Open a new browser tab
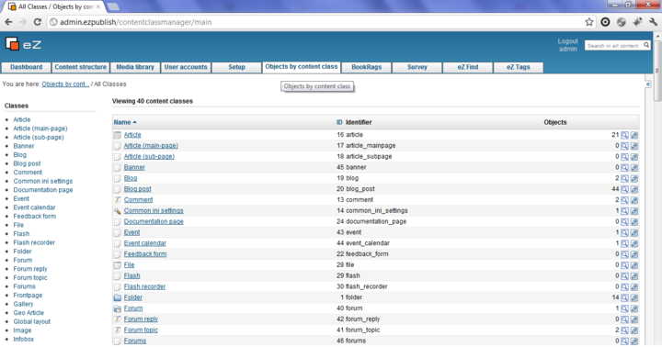This screenshot has width=662, height=347. [113, 6]
